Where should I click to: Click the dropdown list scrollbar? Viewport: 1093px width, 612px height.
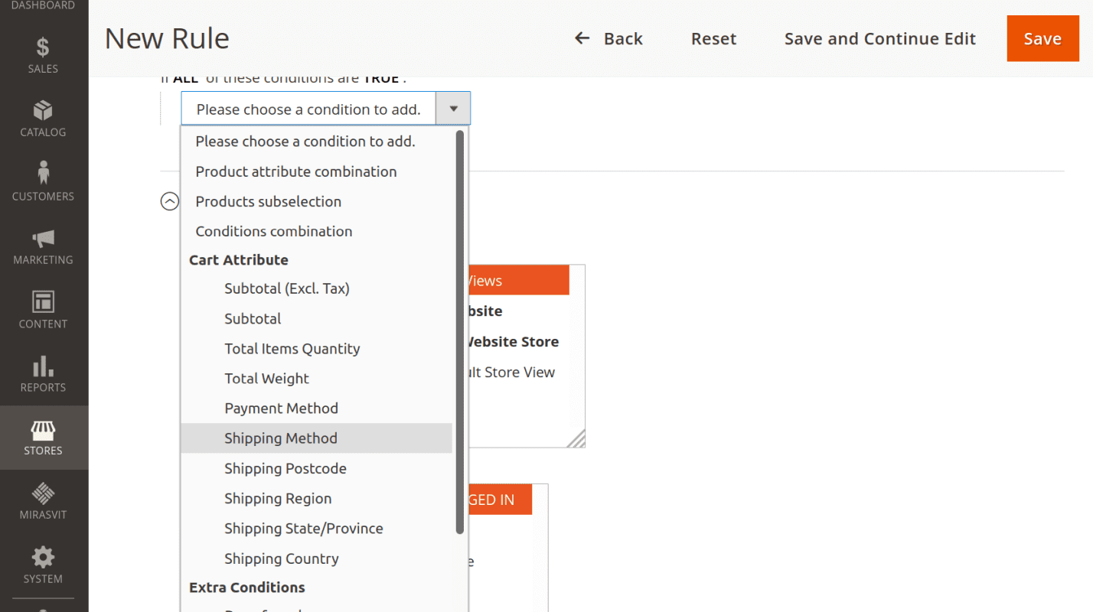(460, 331)
